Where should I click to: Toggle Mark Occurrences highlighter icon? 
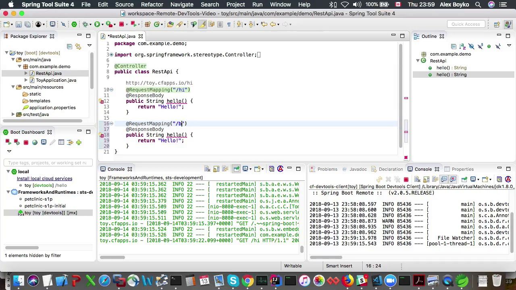[x=202, y=24]
